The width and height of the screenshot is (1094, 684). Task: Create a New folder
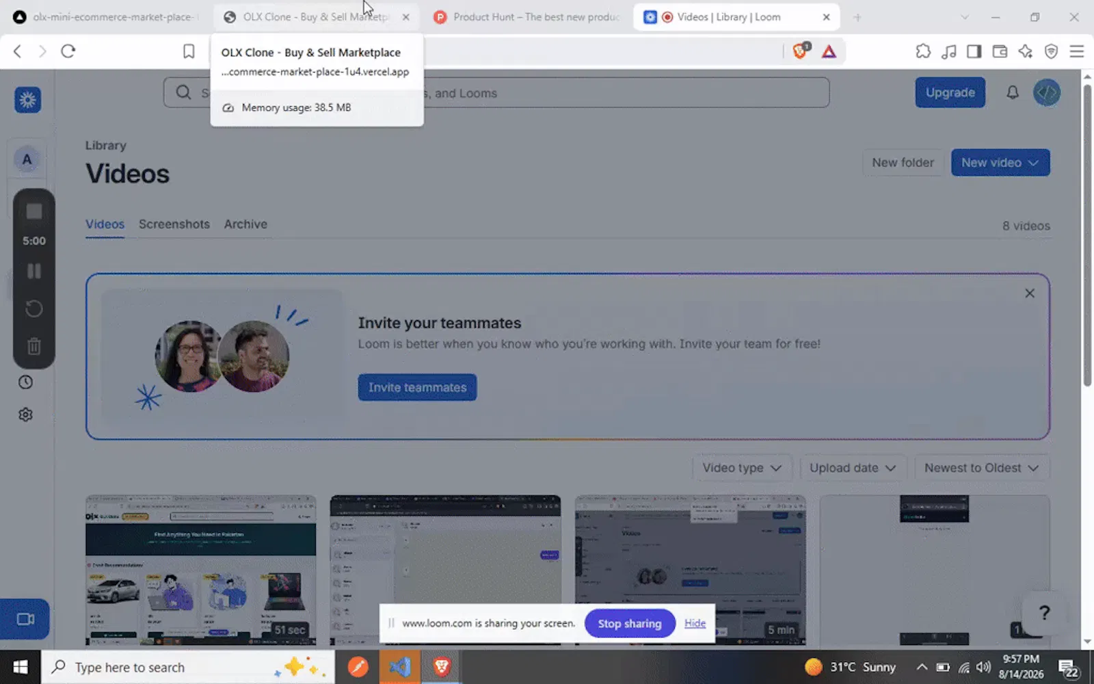903,163
